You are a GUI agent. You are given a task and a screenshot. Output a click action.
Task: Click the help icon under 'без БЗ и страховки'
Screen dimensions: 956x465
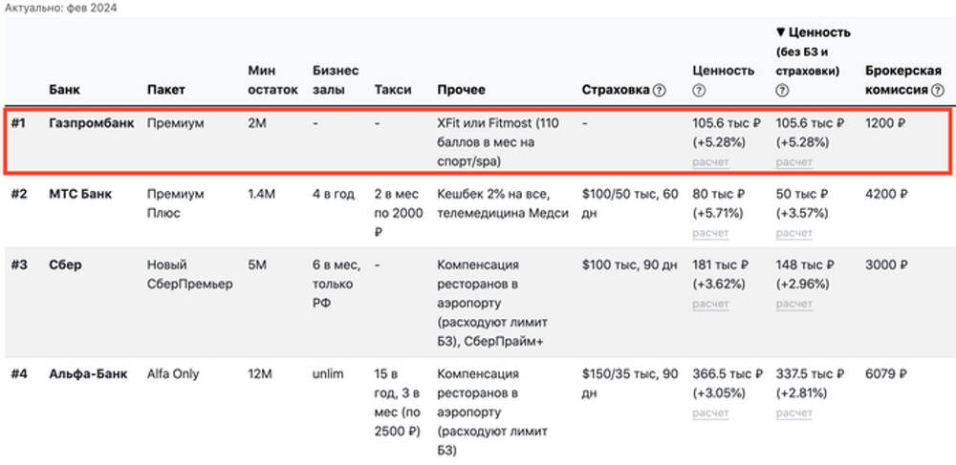click(x=782, y=91)
